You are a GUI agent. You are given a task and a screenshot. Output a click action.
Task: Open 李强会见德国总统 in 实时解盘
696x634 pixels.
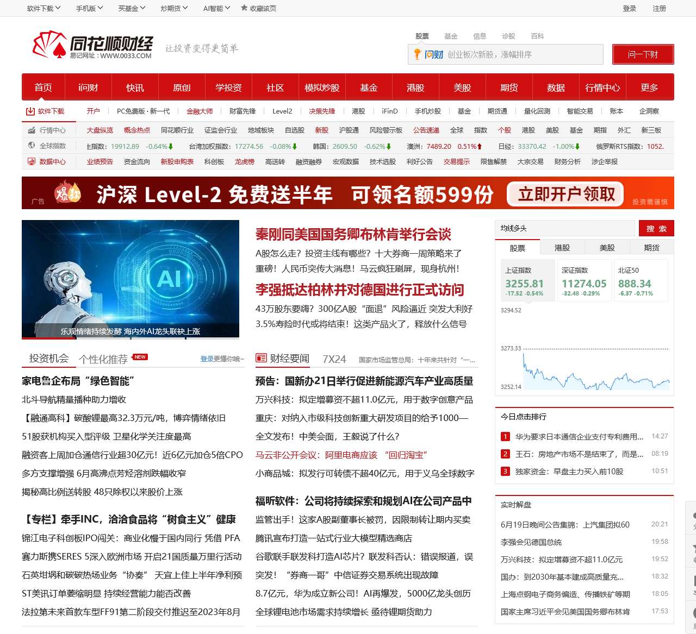531,542
